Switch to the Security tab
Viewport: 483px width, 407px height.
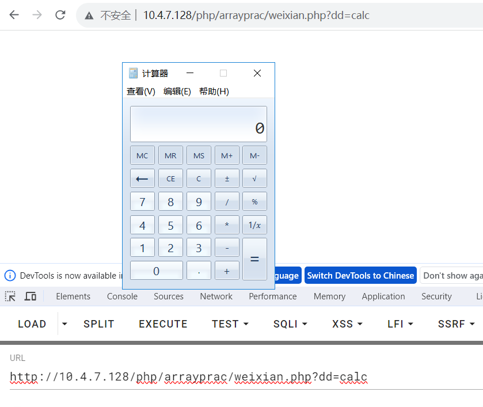click(436, 296)
